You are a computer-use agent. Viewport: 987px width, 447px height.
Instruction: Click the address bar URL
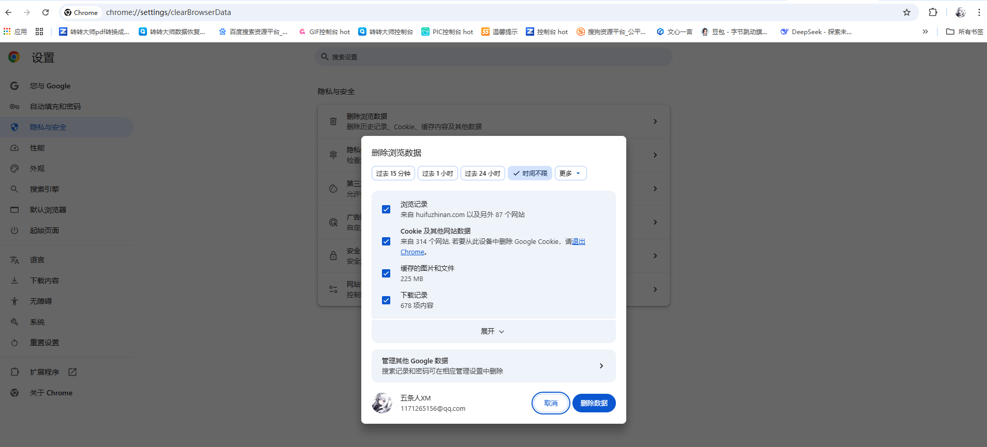point(169,12)
